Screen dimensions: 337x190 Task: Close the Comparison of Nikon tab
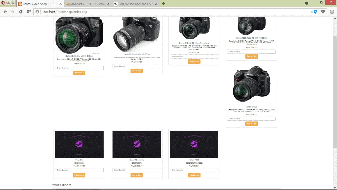tap(156, 4)
